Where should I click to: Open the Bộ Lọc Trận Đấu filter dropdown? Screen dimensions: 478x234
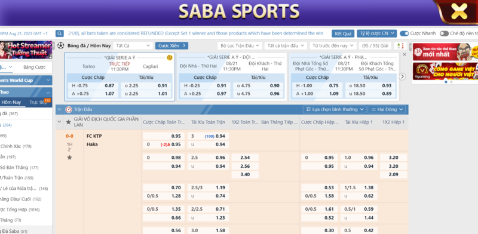(240, 46)
